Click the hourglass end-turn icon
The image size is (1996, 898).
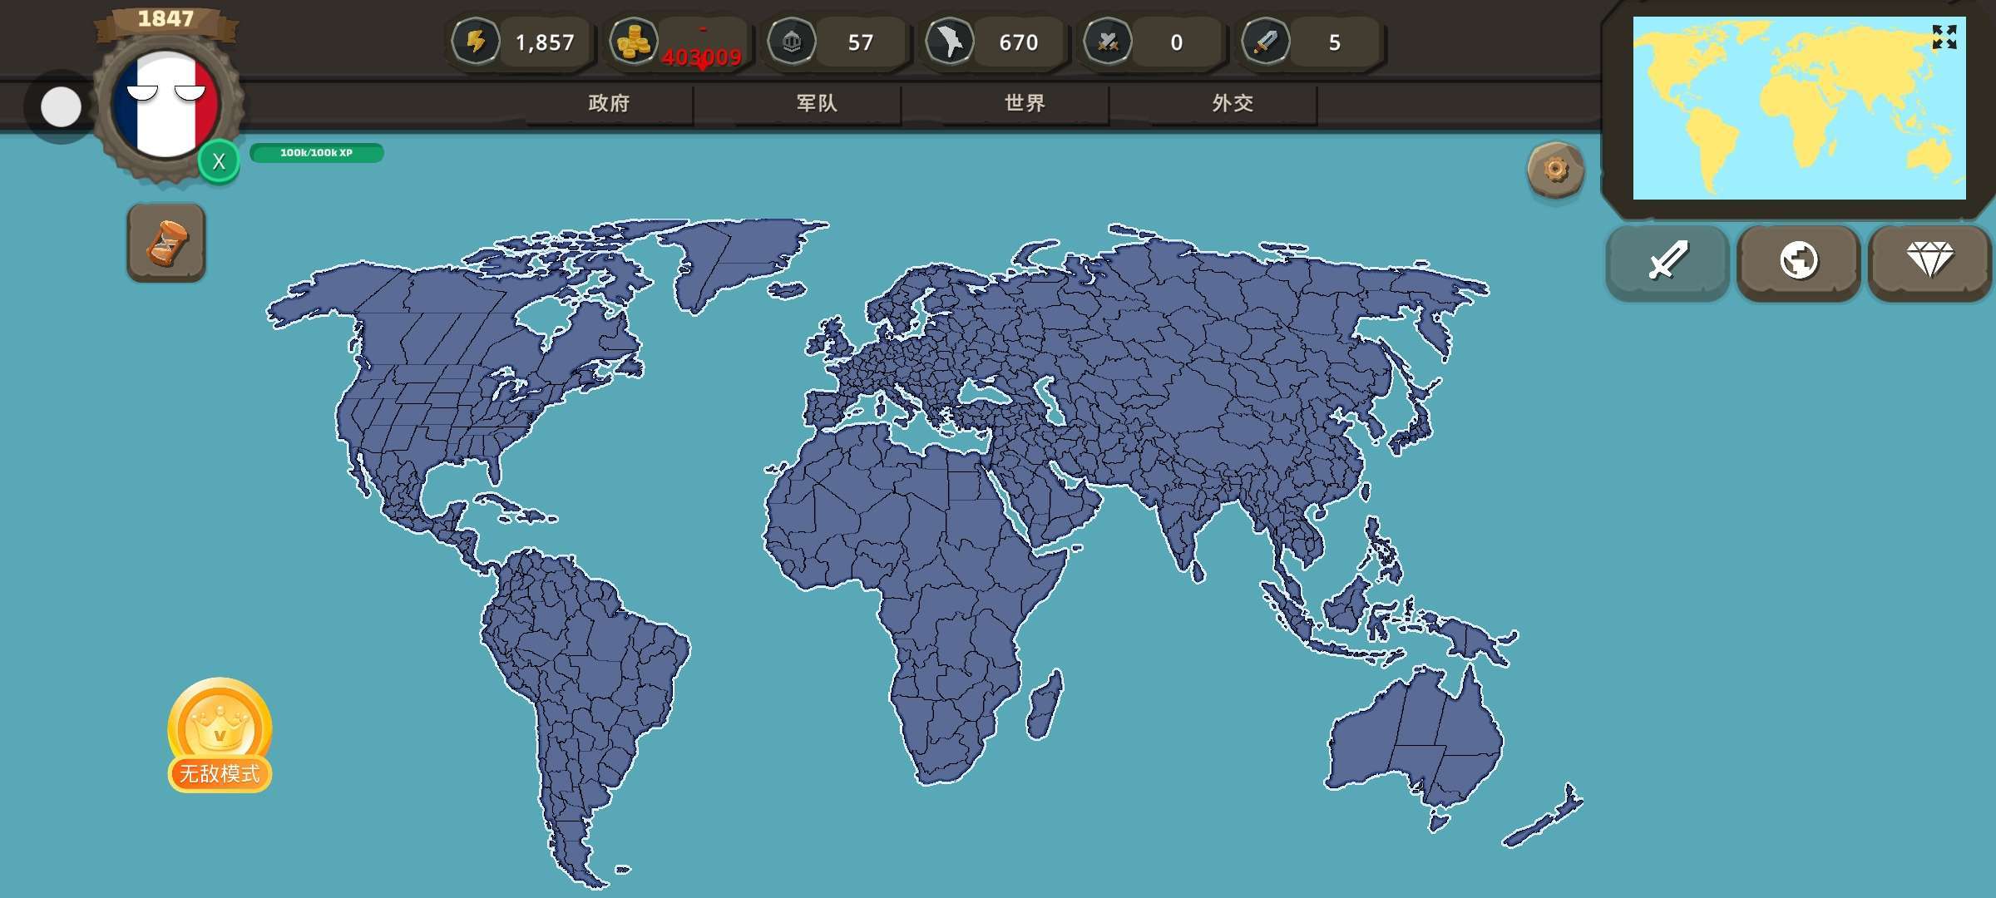[x=166, y=243]
